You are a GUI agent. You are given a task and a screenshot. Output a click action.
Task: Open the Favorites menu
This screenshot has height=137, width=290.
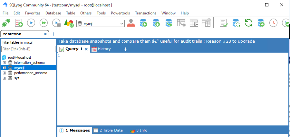(33, 13)
